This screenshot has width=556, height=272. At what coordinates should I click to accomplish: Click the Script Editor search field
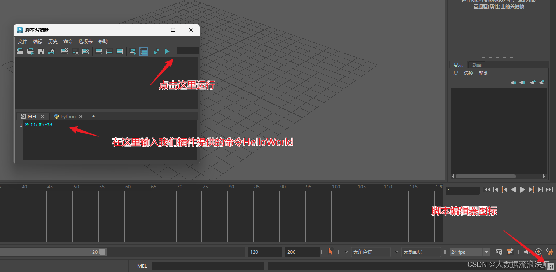[x=187, y=51]
